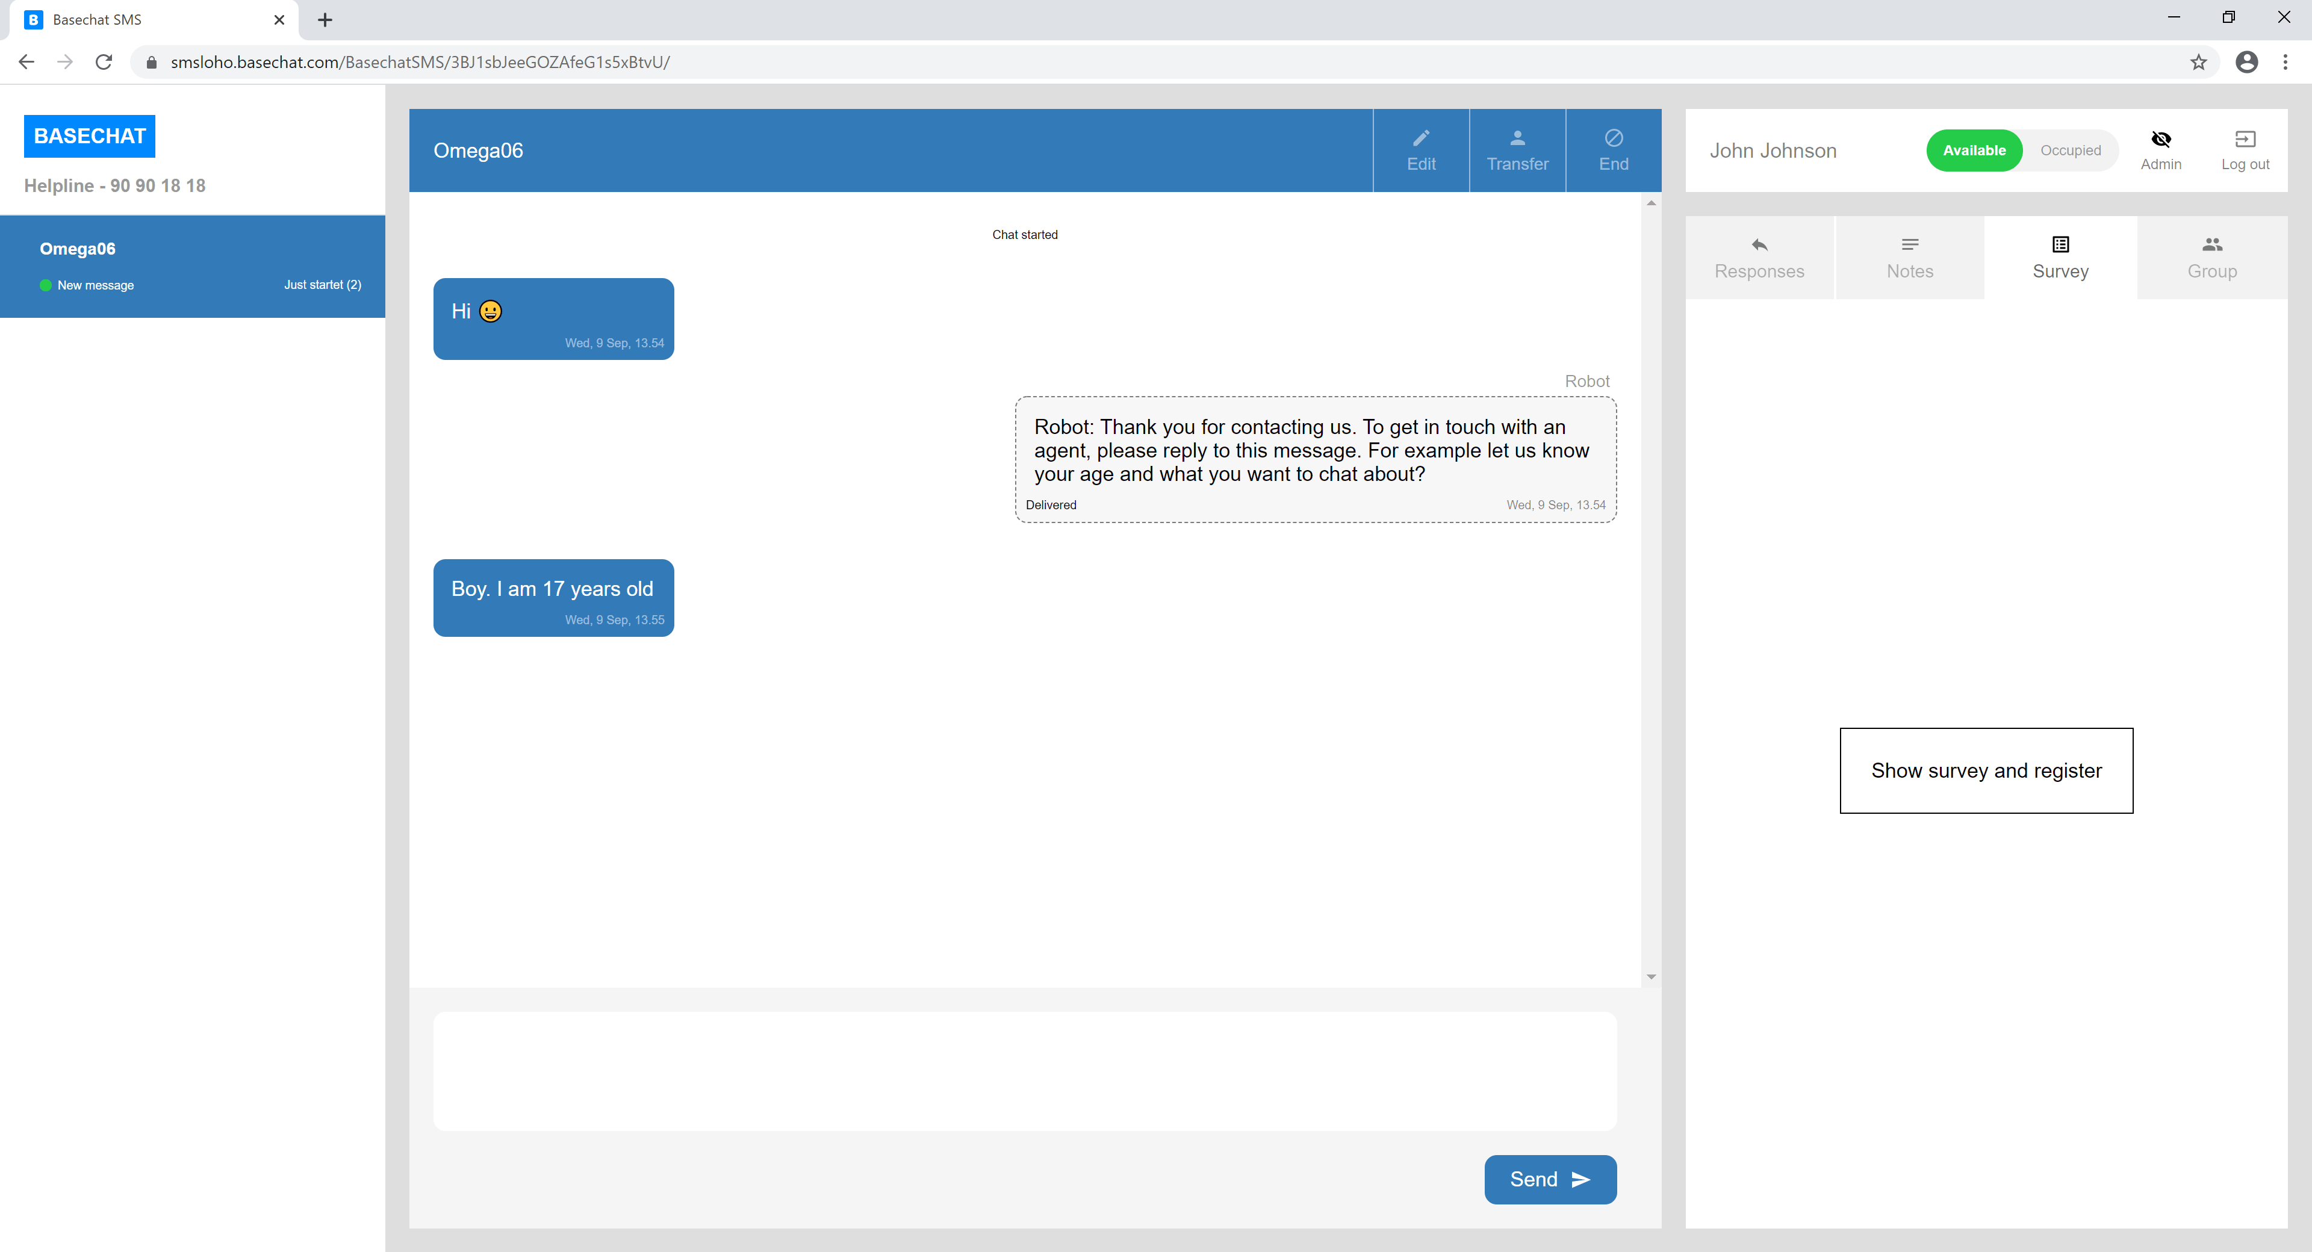
Task: Open Transfer person icon for chat
Action: tap(1517, 138)
